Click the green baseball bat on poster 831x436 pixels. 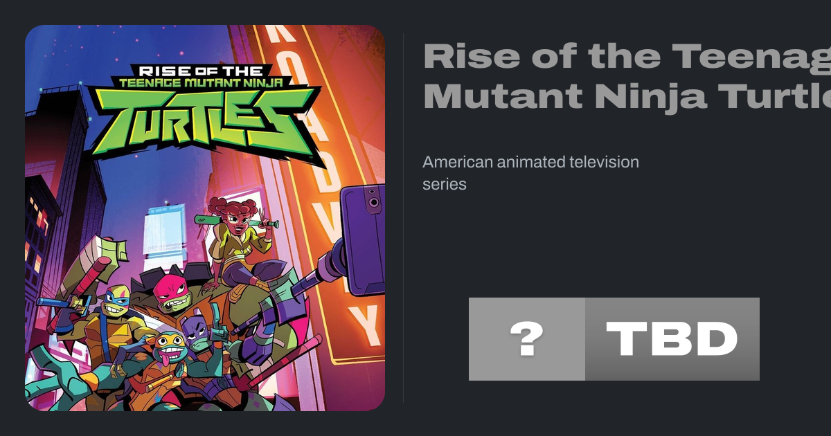235,221
